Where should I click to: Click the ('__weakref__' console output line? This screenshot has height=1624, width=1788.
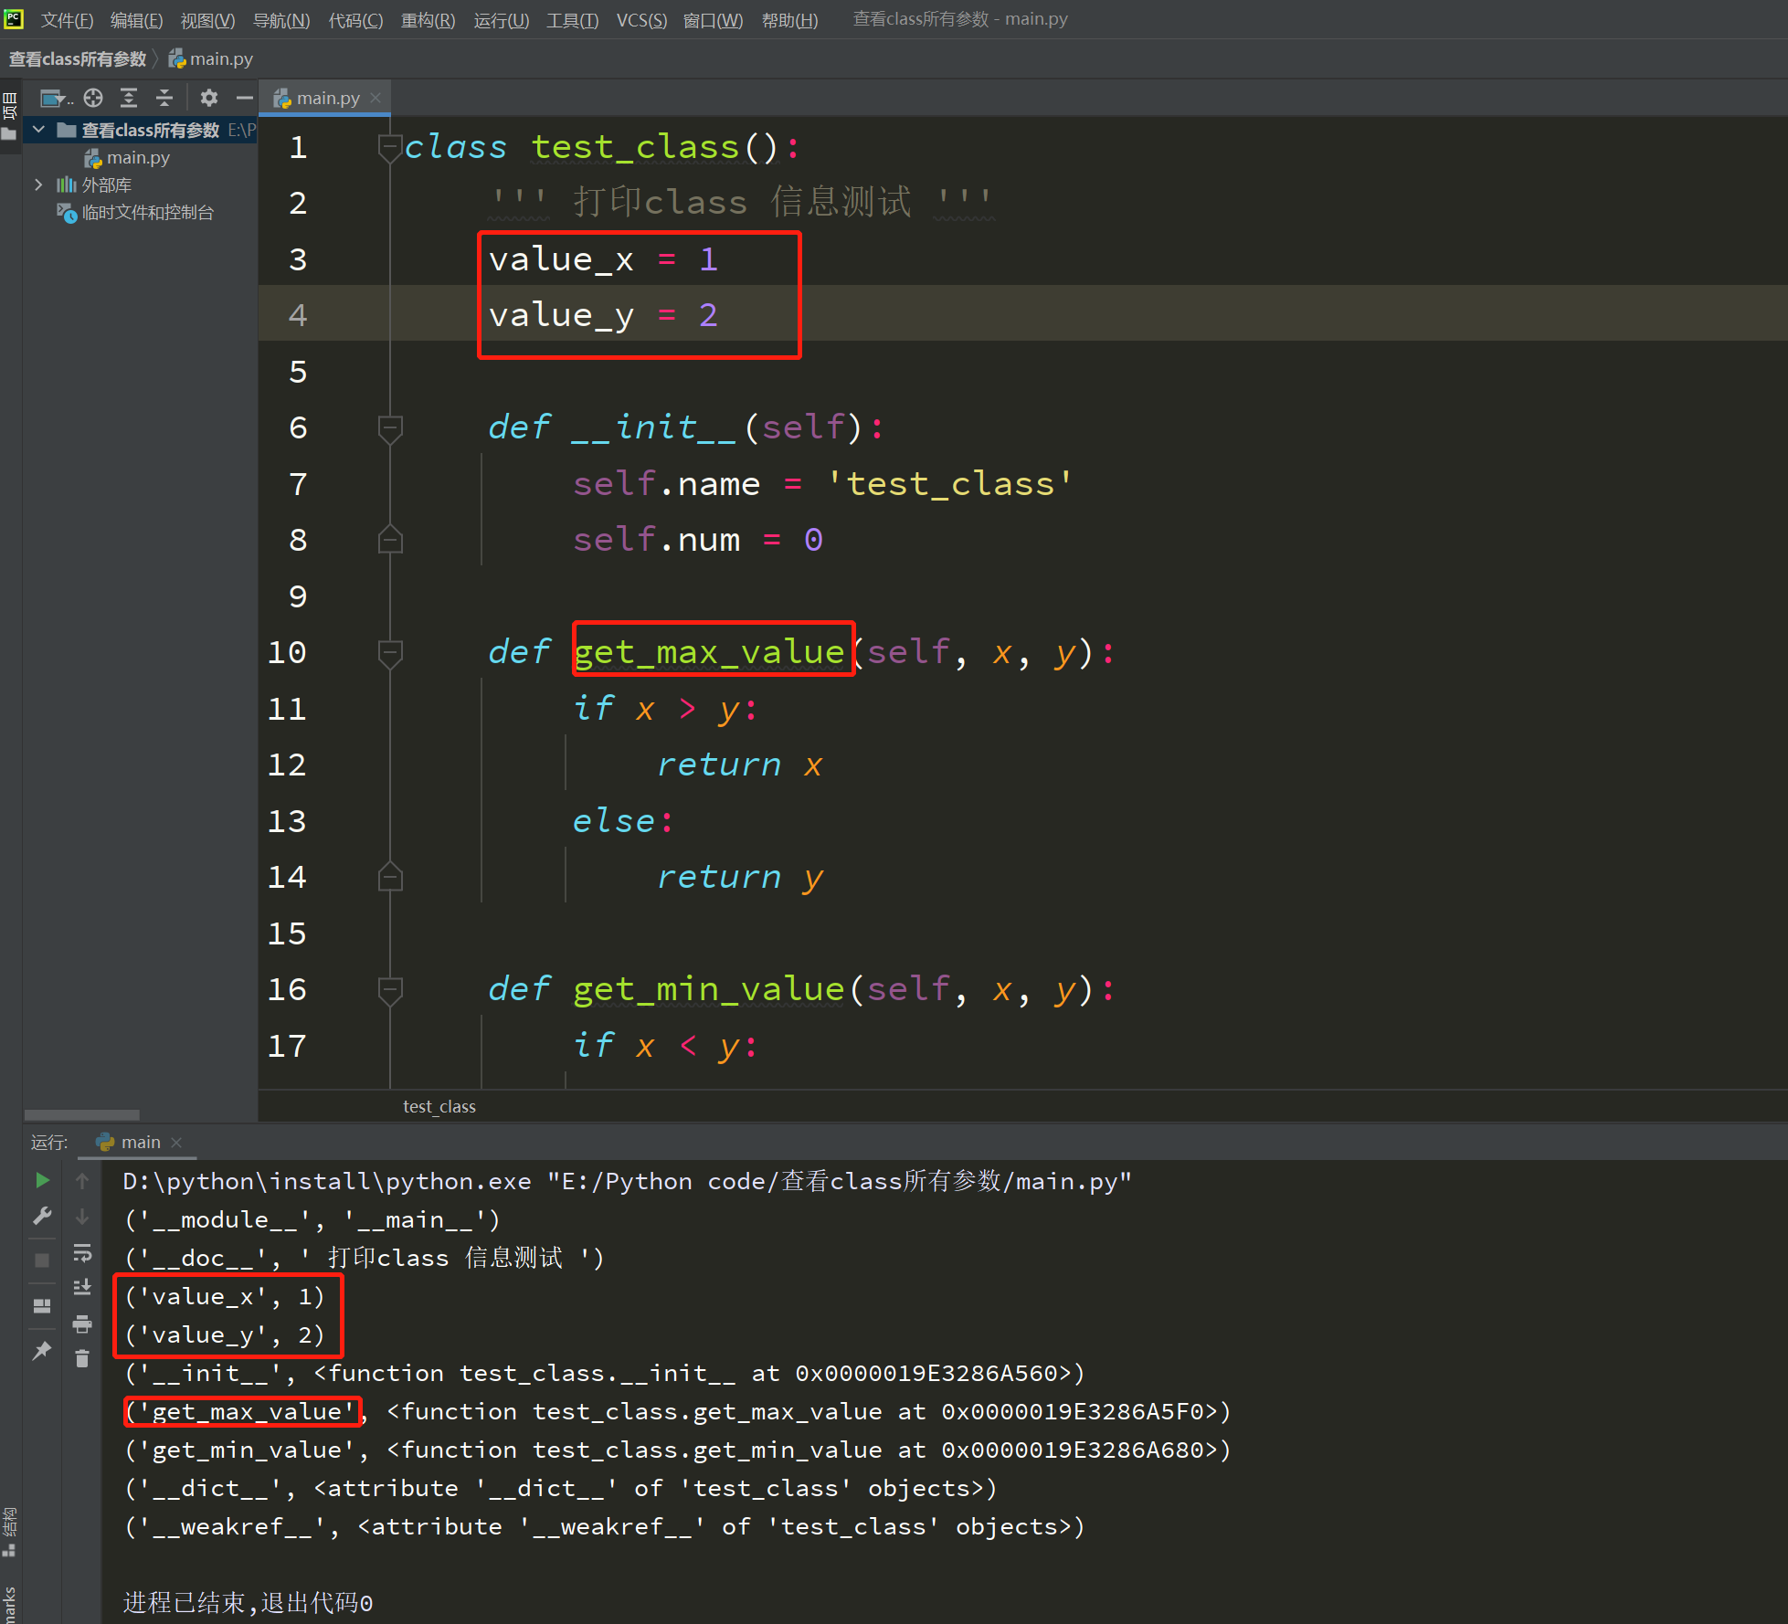pyautogui.click(x=605, y=1526)
